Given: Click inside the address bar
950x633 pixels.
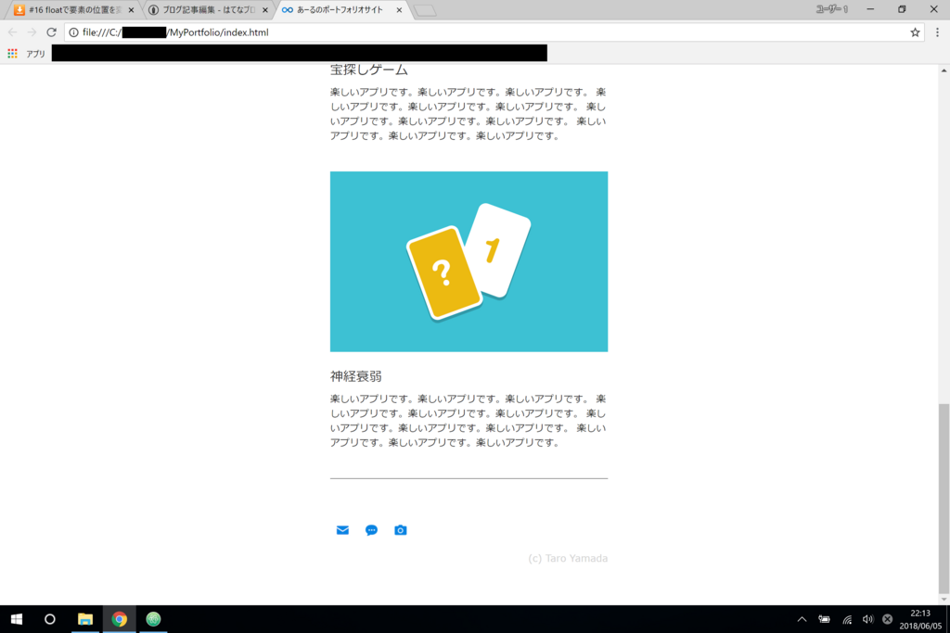Looking at the screenshot, I should (x=278, y=32).
